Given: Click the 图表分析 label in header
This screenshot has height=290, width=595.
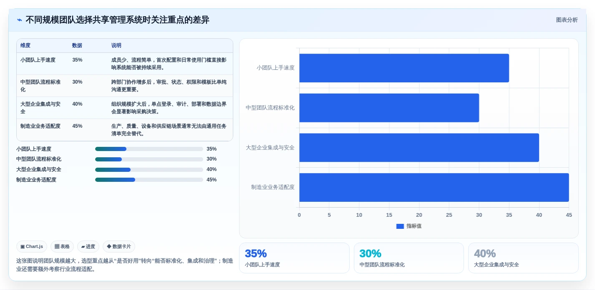Looking at the screenshot, I should 567,20.
